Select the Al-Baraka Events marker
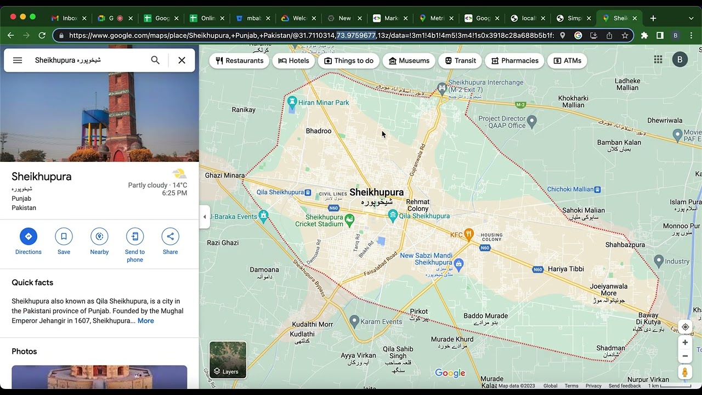 (x=264, y=215)
